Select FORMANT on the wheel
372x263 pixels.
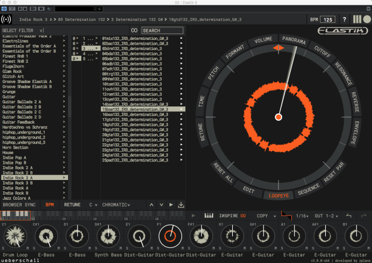(x=235, y=52)
